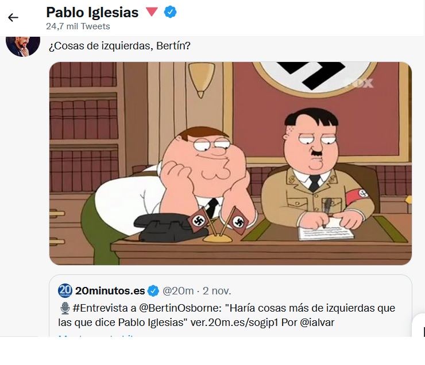The height and width of the screenshot is (365, 425).
Task: Open the Family Guy cartoon image
Action: [230, 164]
